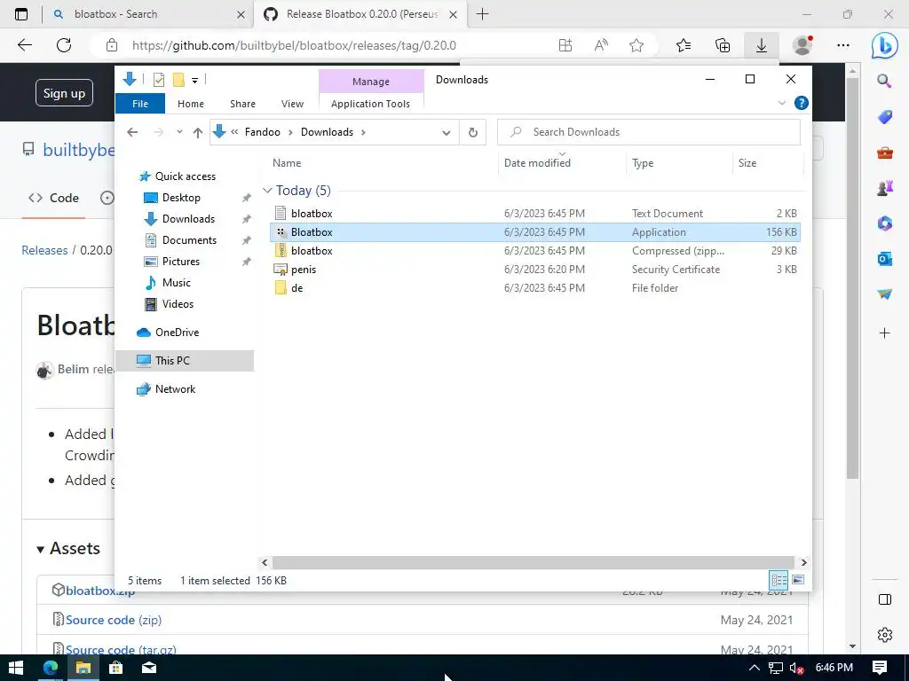Expand the breadcrumb chevron after Downloads
This screenshot has height=681, width=909.
[363, 132]
